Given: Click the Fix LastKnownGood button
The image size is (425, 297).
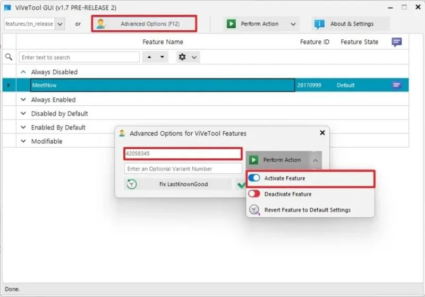Looking at the screenshot, I should pyautogui.click(x=178, y=184).
